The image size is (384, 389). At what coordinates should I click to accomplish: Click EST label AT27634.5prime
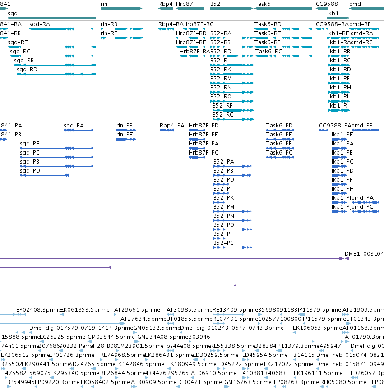pyautogui.click(x=143, y=319)
